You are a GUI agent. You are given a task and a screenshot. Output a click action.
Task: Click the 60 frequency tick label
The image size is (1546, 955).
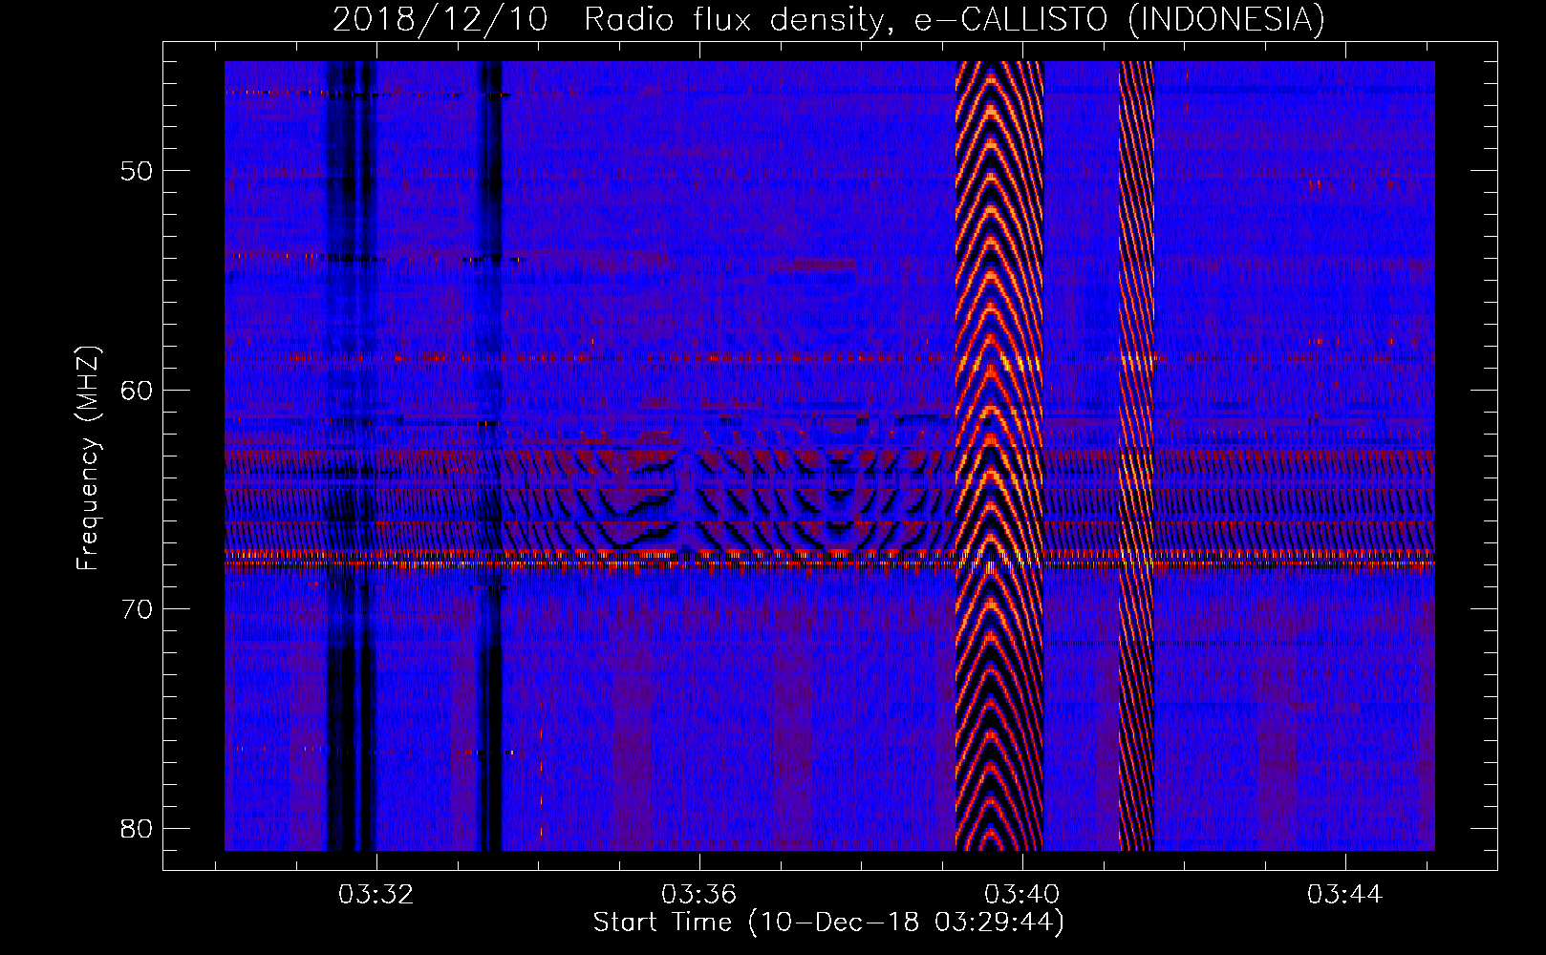138,391
